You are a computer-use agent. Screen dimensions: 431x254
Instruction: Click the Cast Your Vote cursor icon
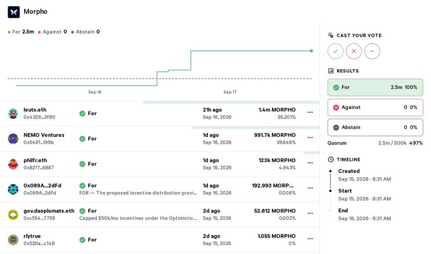click(x=331, y=35)
